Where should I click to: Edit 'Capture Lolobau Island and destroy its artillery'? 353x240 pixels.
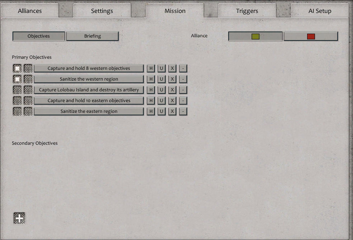tap(89, 90)
